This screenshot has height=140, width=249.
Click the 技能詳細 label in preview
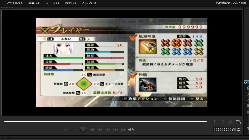pos(177,99)
